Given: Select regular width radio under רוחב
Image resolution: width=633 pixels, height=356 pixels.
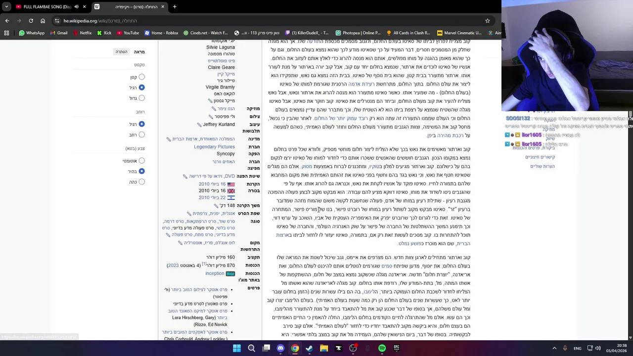Looking at the screenshot, I should pyautogui.click(x=141, y=124).
